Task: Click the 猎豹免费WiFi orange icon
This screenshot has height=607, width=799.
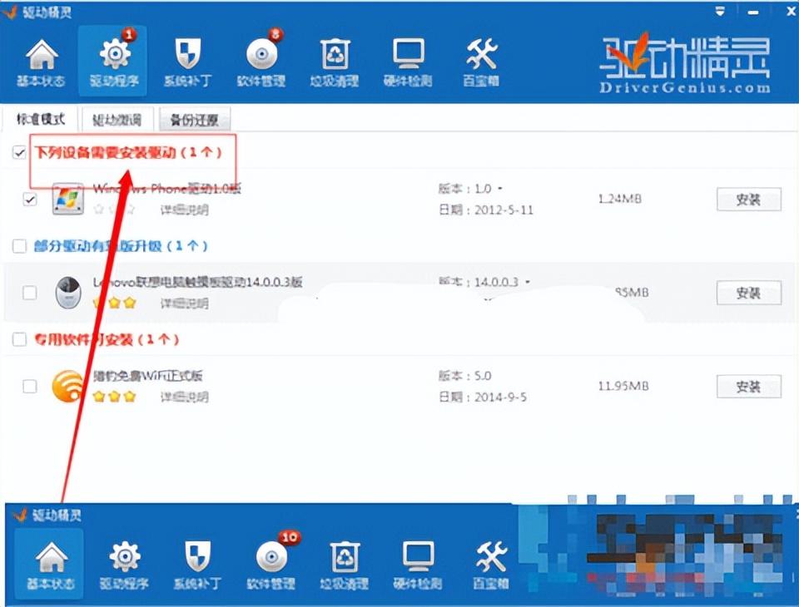Action: click(x=67, y=387)
